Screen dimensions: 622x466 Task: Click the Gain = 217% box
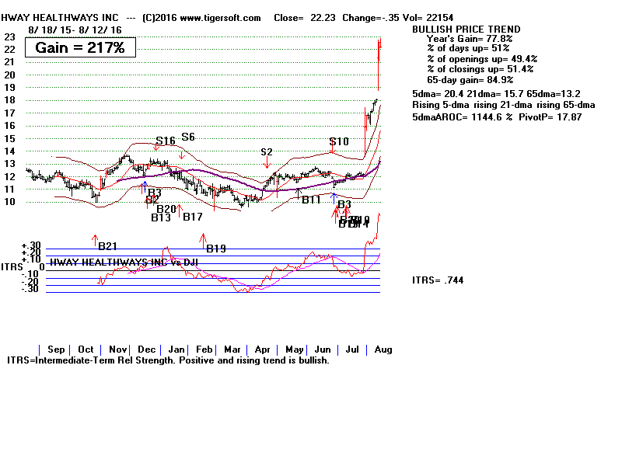coord(80,47)
